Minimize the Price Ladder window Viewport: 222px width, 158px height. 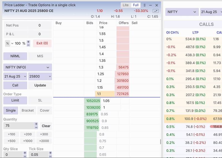pos(150,5)
